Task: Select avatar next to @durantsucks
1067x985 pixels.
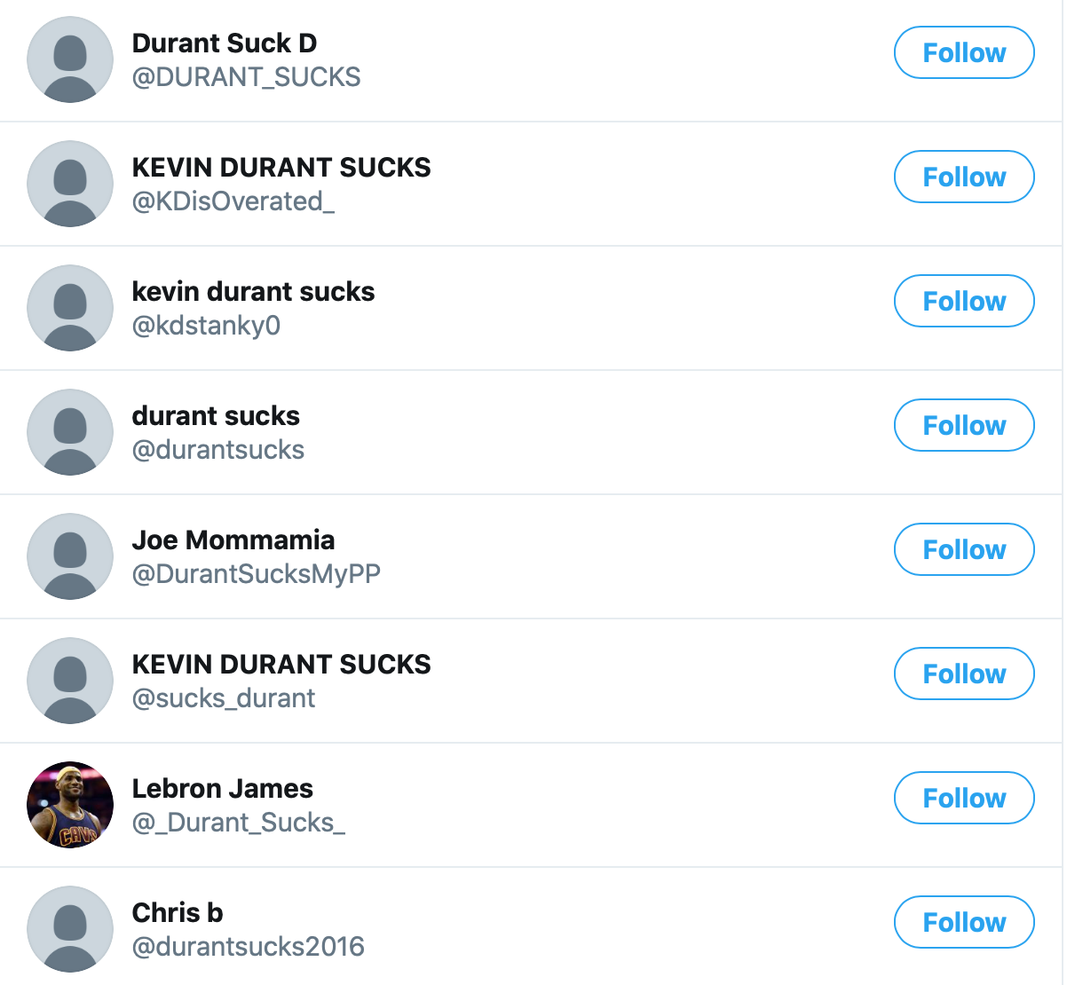Action: 70,432
